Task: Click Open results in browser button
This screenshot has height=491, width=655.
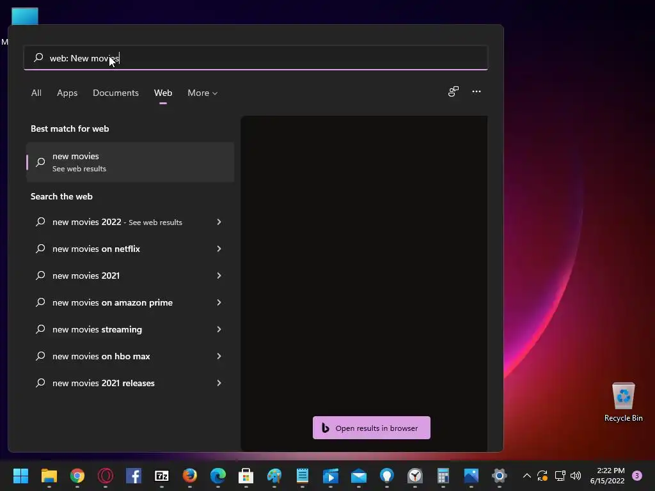Action: (372, 428)
